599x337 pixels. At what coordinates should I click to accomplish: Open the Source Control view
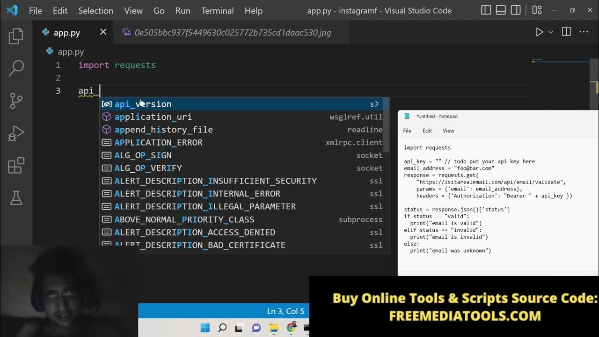pyautogui.click(x=16, y=100)
